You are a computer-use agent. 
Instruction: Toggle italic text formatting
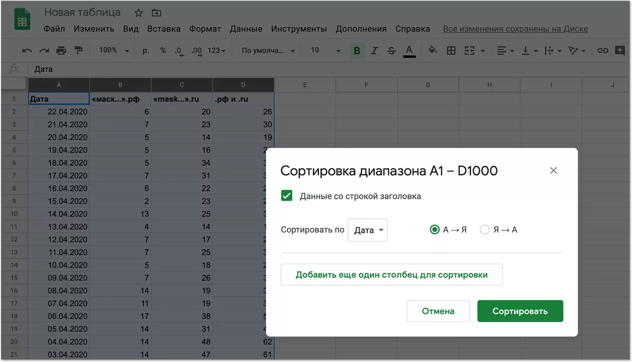(x=374, y=51)
